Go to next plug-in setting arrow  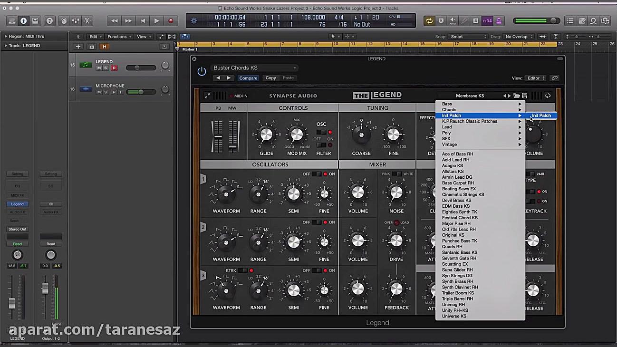point(229,78)
